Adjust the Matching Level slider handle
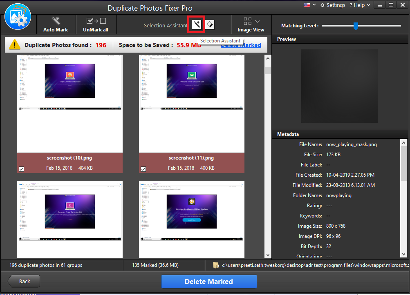This screenshot has width=410, height=295. click(356, 26)
